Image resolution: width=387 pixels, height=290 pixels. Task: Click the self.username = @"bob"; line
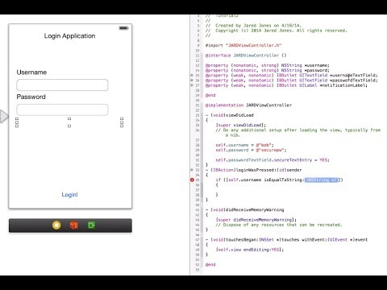point(244,145)
